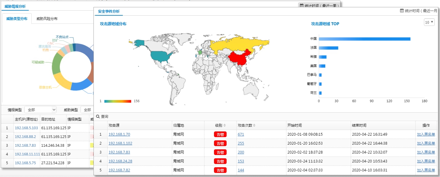Open the 威胁类型 filter dropdown

(x=87, y=110)
